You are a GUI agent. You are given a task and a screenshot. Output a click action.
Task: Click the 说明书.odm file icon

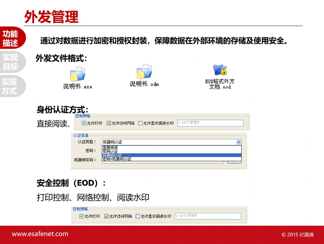144,72
